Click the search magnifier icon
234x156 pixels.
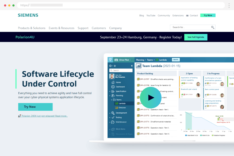212,27
